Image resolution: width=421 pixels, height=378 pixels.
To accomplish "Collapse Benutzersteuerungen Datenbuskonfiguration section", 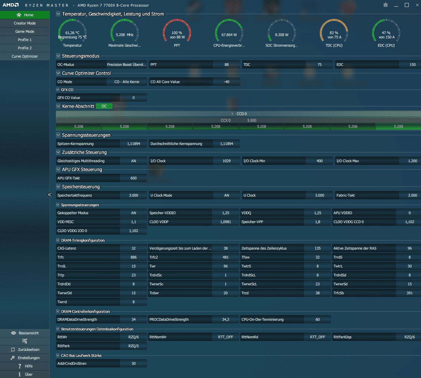I will [58, 329].
